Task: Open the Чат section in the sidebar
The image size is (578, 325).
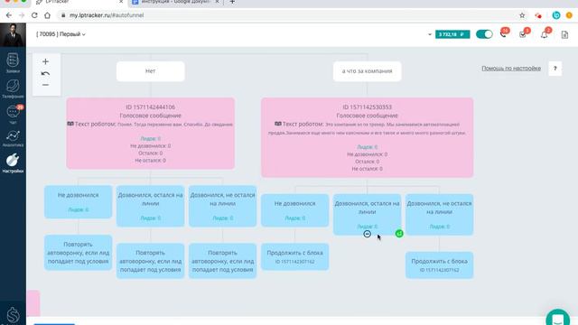Action: coord(13,114)
